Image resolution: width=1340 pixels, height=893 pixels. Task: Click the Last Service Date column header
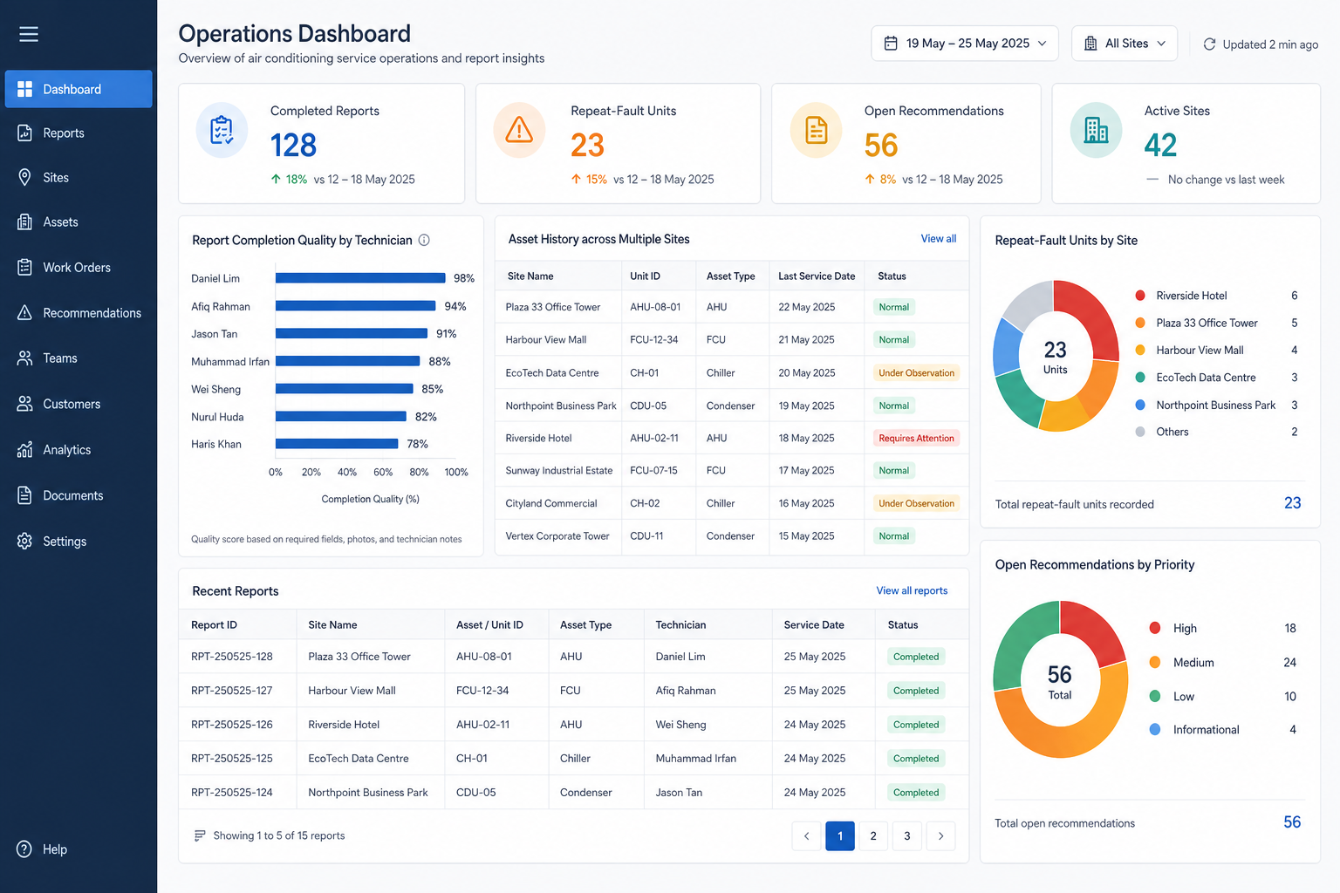click(x=817, y=276)
